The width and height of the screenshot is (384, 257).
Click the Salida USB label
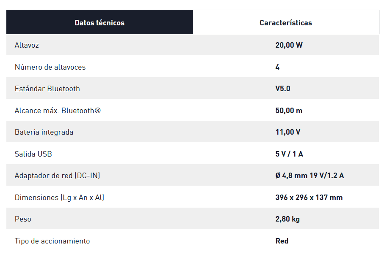33,154
